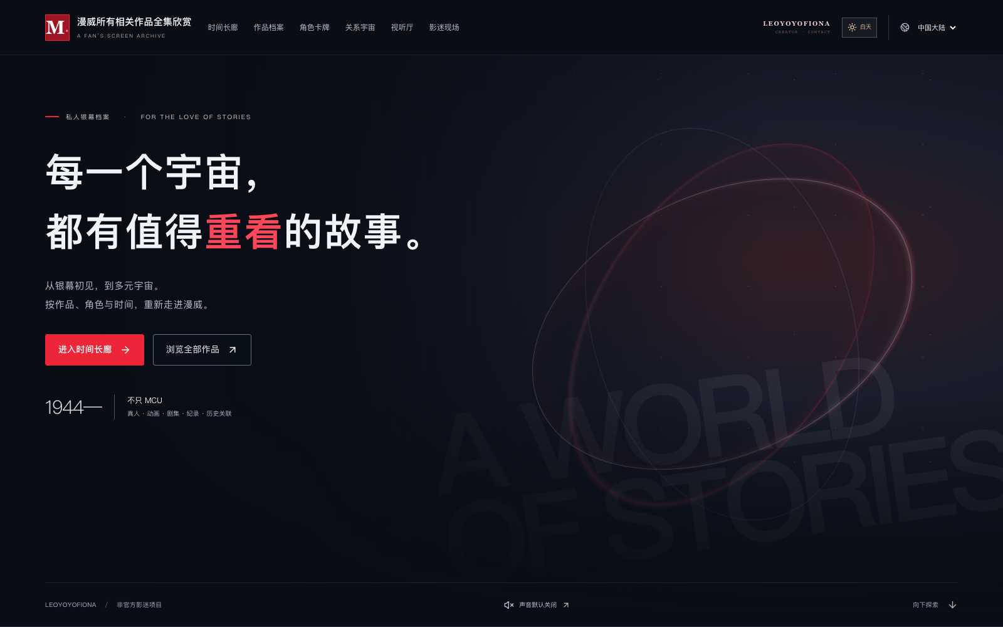This screenshot has width=1003, height=627.
Task: Go to the 影迷现场 section
Action: (x=444, y=28)
